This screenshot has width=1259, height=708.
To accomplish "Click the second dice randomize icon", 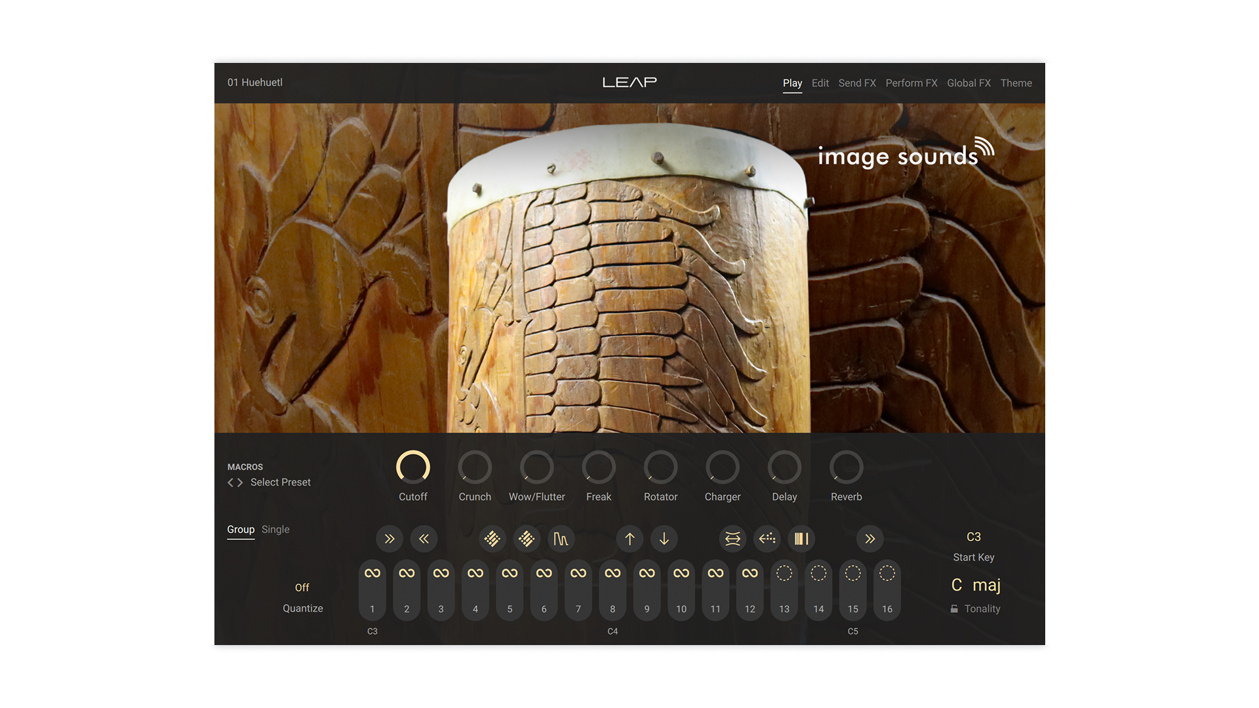I will coord(527,539).
